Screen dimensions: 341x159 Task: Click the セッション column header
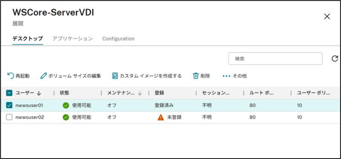click(216, 93)
